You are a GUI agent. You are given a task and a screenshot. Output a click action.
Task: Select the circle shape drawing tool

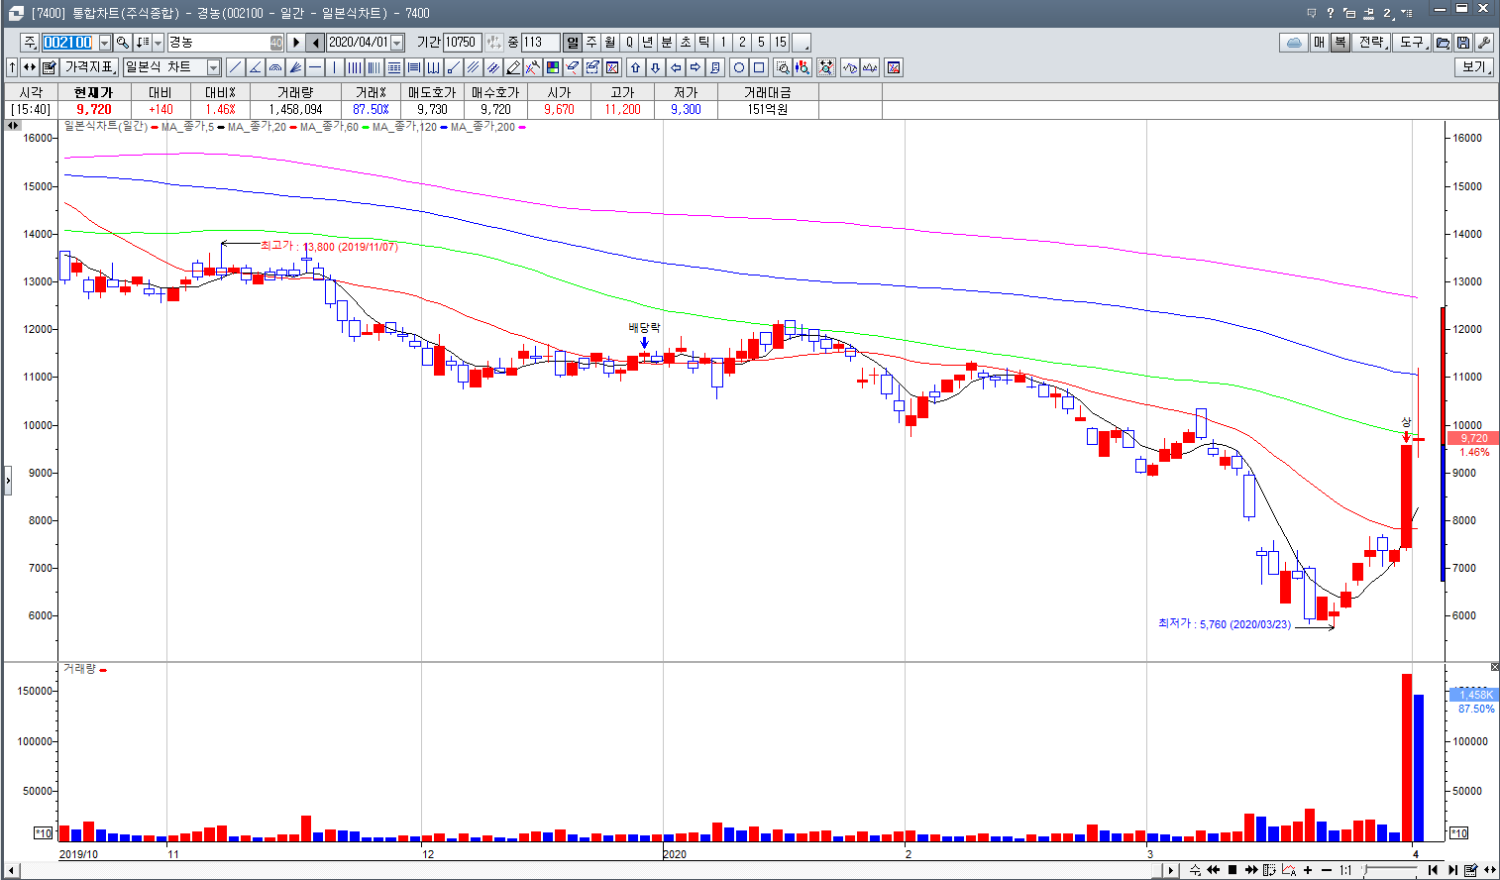tap(739, 67)
